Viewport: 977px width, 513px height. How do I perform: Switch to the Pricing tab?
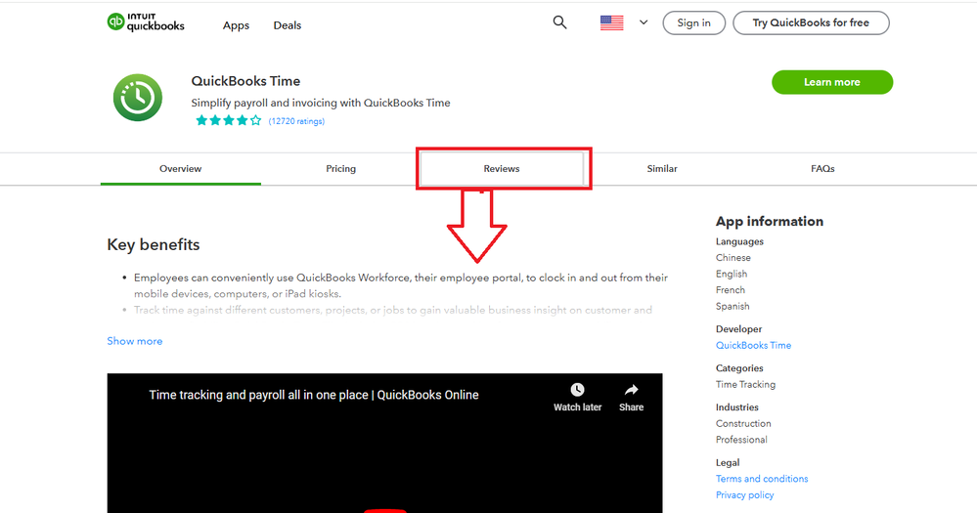pyautogui.click(x=341, y=169)
